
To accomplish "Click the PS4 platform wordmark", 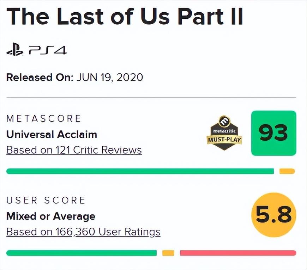I will [x=48, y=50].
